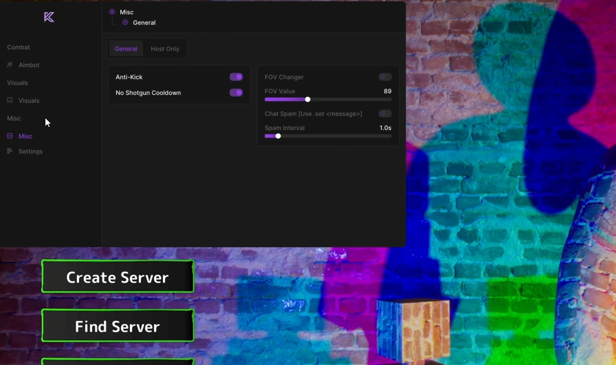
Task: Click the FOV Value label
Action: pos(280,91)
